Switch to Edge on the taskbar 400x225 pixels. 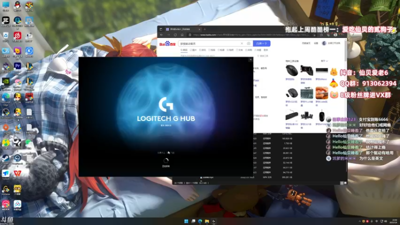pyautogui.click(x=200, y=221)
